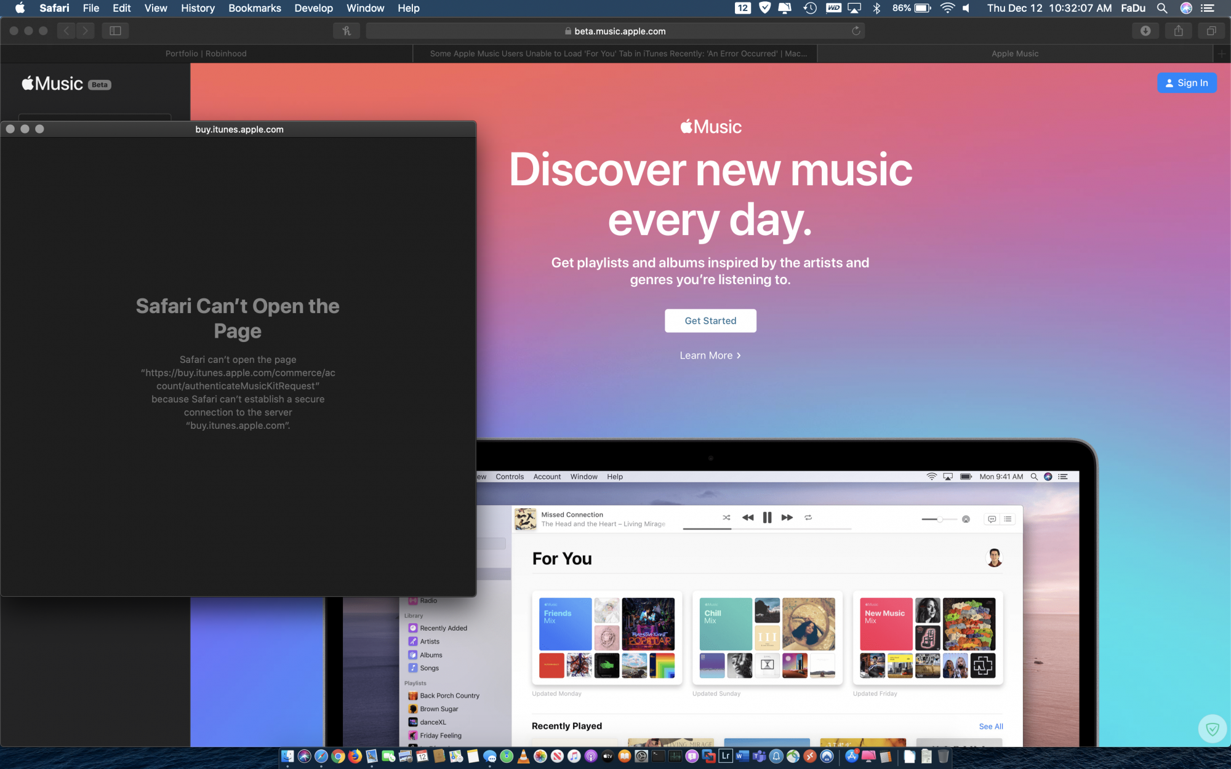Open the Account menu in the Music mockup
Image resolution: width=1231 pixels, height=769 pixels.
(x=547, y=477)
